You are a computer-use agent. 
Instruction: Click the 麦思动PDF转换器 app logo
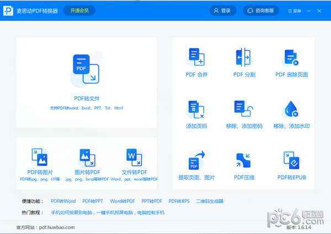pos(8,11)
